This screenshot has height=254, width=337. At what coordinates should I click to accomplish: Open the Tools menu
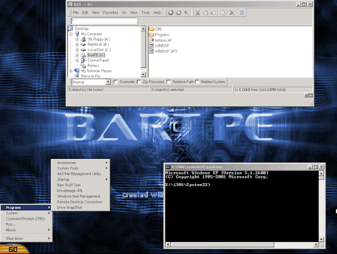145,13
